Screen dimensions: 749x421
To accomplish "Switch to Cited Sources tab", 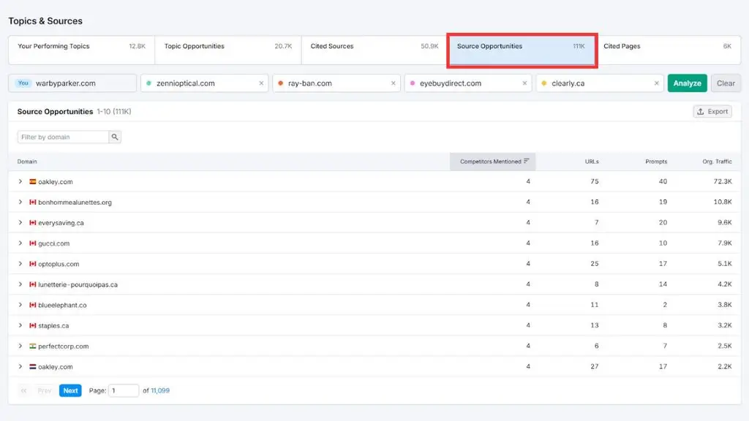I will pos(374,50).
